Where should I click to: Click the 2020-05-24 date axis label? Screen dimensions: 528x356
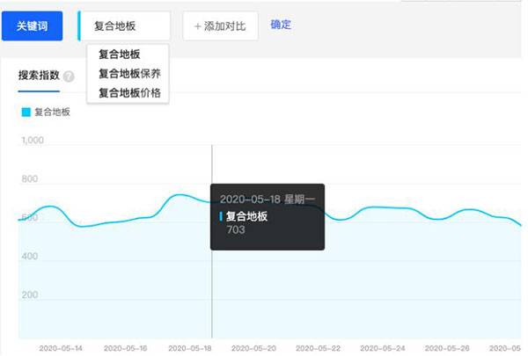point(384,348)
